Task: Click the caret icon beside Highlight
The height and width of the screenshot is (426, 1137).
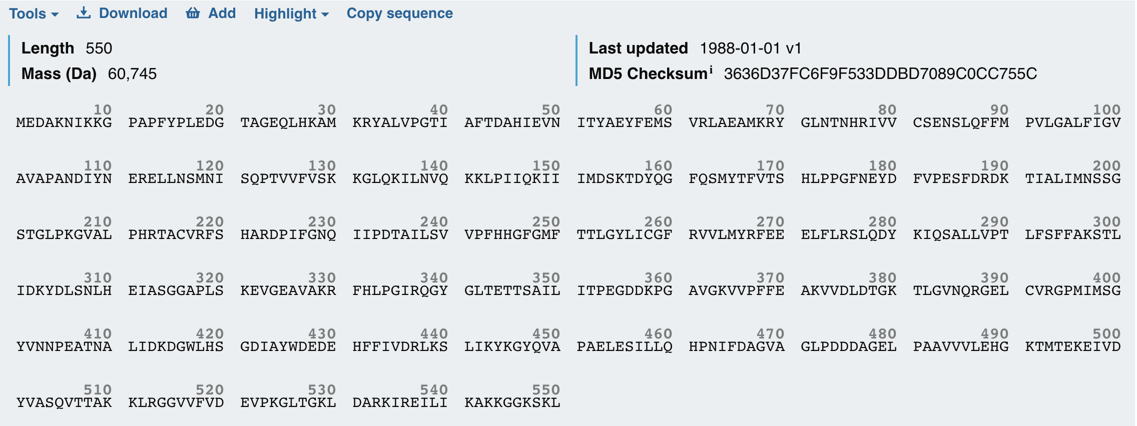Action: (x=325, y=15)
